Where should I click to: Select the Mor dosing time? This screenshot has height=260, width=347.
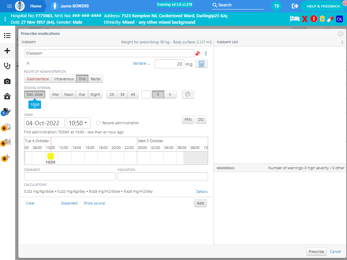pyautogui.click(x=56, y=94)
